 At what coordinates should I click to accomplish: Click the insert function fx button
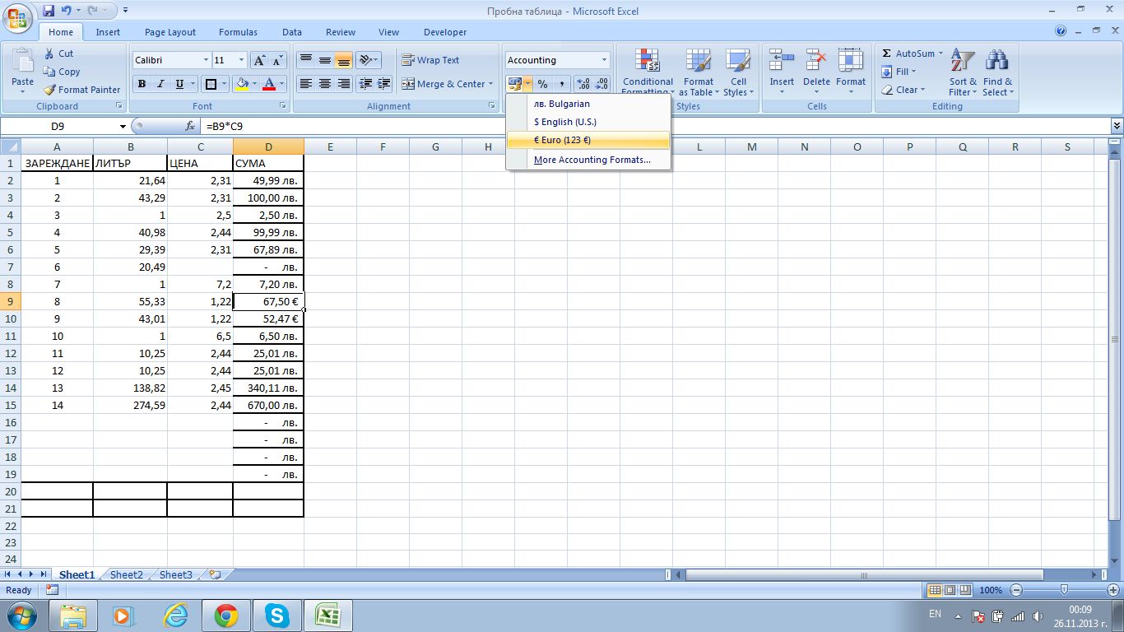tap(190, 126)
